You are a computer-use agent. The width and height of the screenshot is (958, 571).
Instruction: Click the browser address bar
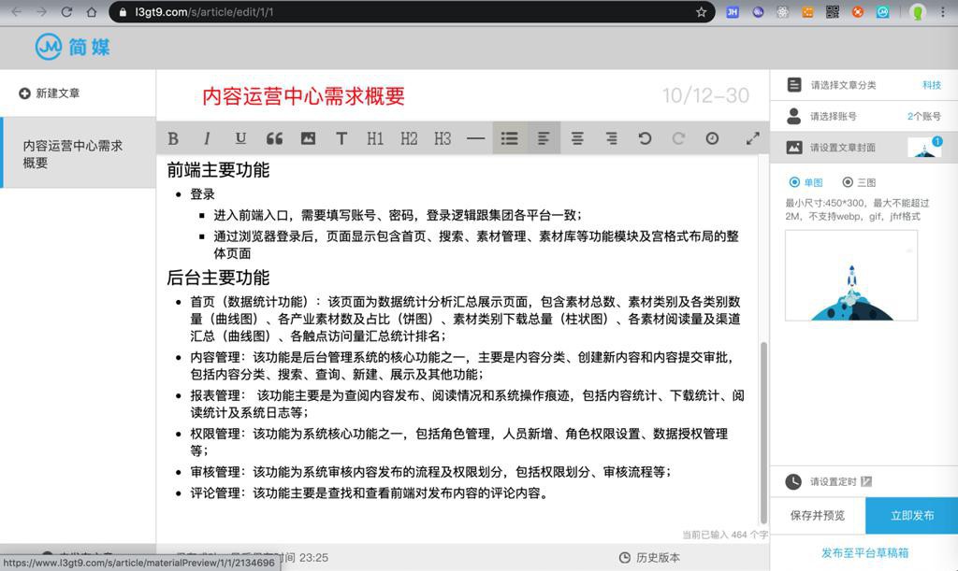click(x=412, y=12)
